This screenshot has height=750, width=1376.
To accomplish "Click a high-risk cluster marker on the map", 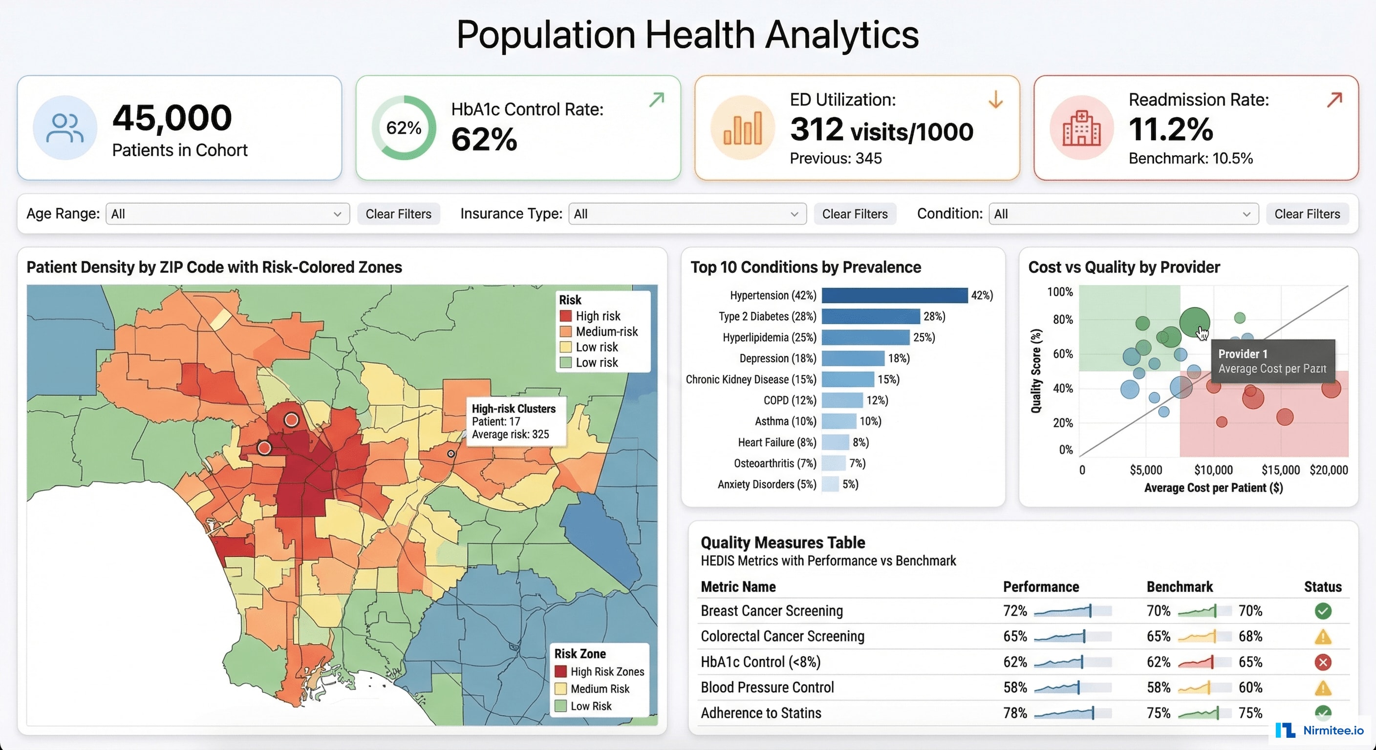I will pyautogui.click(x=291, y=420).
